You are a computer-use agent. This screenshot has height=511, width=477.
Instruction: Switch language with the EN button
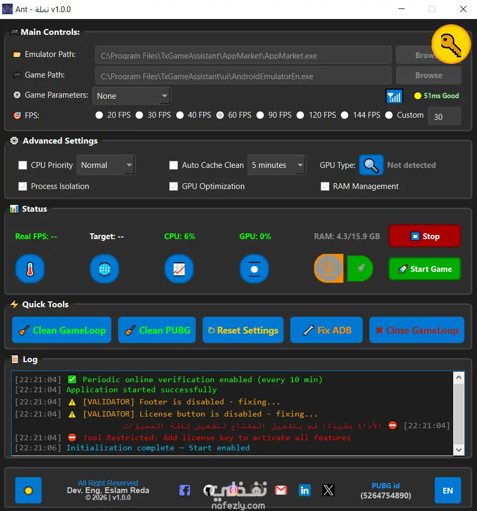pos(447,490)
